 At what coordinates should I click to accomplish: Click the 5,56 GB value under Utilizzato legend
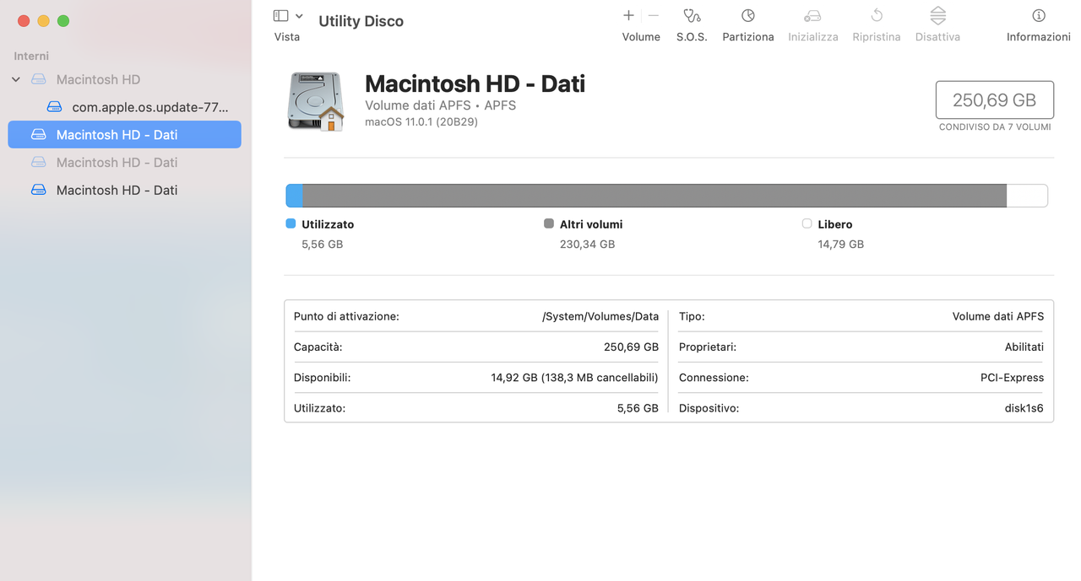[x=322, y=244]
